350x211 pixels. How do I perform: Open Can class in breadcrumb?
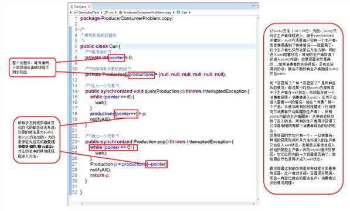(184, 12)
